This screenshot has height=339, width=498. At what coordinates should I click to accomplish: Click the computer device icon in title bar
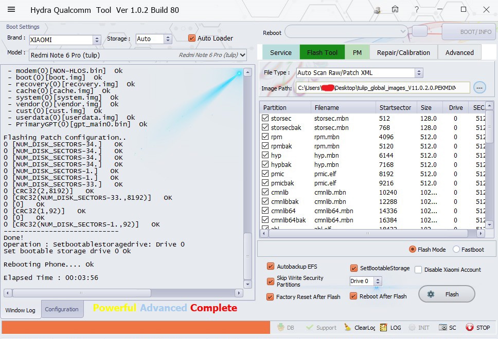tap(377, 10)
